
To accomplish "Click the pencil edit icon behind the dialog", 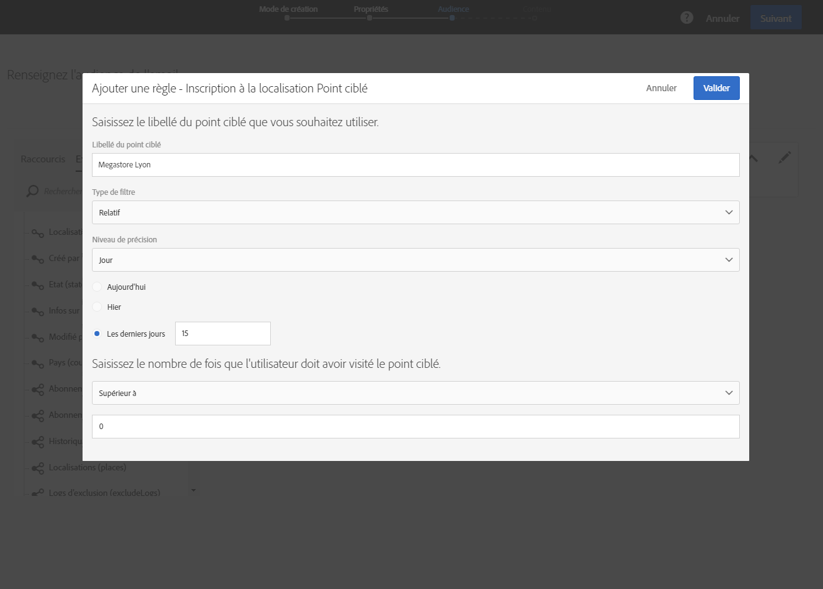I will tap(784, 158).
